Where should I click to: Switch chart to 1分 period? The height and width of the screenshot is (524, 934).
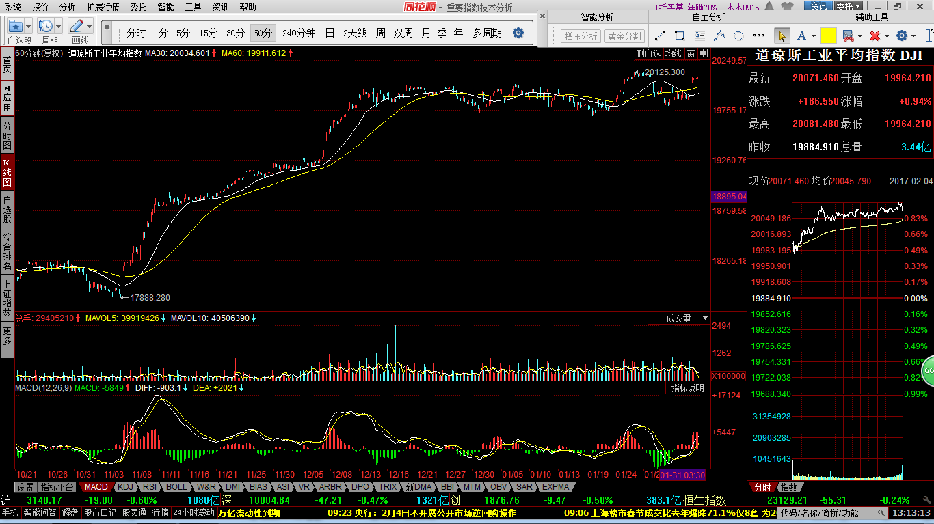(x=161, y=33)
